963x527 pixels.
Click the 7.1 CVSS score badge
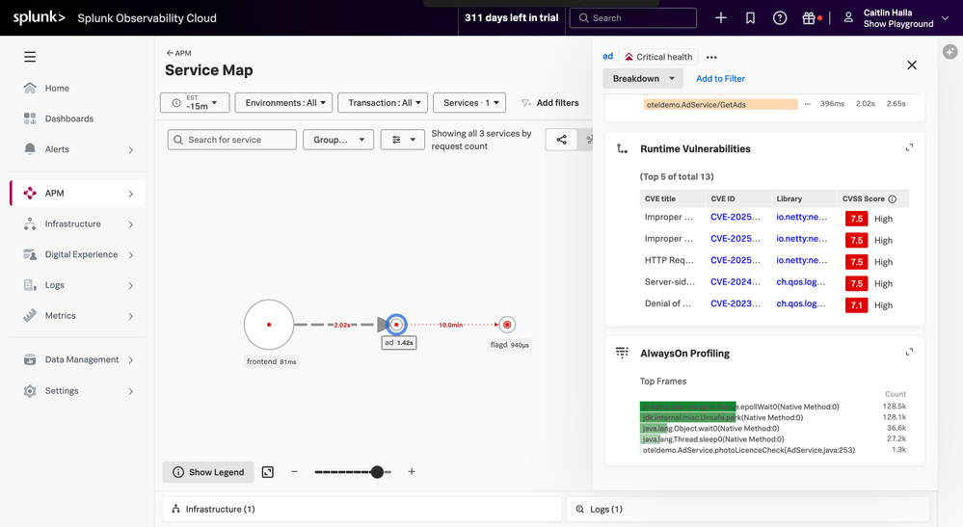tap(856, 304)
